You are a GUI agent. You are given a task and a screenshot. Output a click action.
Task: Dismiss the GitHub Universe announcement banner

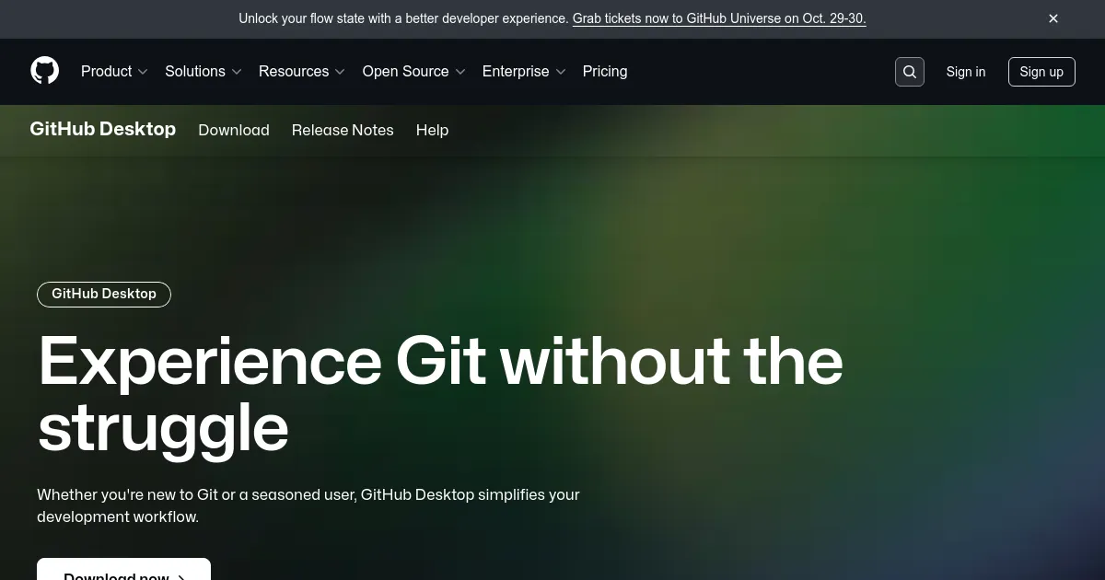click(x=1053, y=18)
